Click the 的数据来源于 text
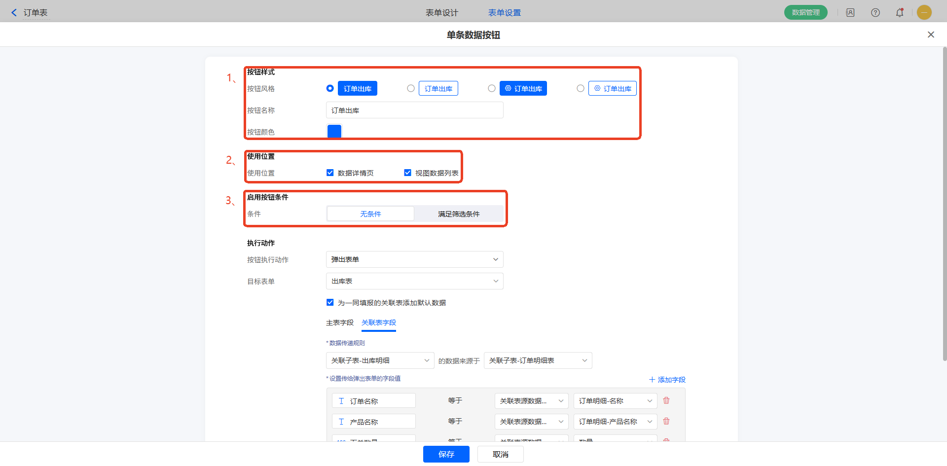Viewport: 947px width, 466px height. (459, 361)
